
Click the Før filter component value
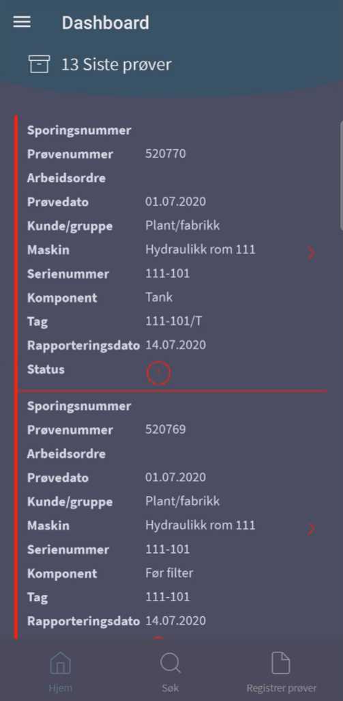pyautogui.click(x=169, y=573)
